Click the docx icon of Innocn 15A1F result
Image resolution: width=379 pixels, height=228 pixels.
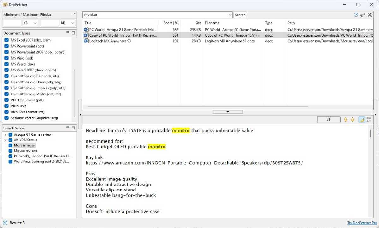click(86, 35)
